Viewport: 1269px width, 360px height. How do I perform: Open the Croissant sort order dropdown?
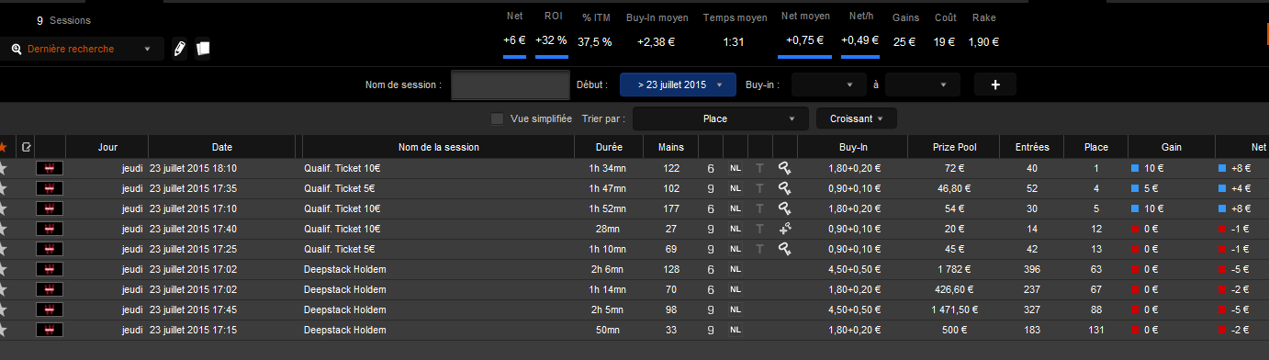pyautogui.click(x=857, y=118)
